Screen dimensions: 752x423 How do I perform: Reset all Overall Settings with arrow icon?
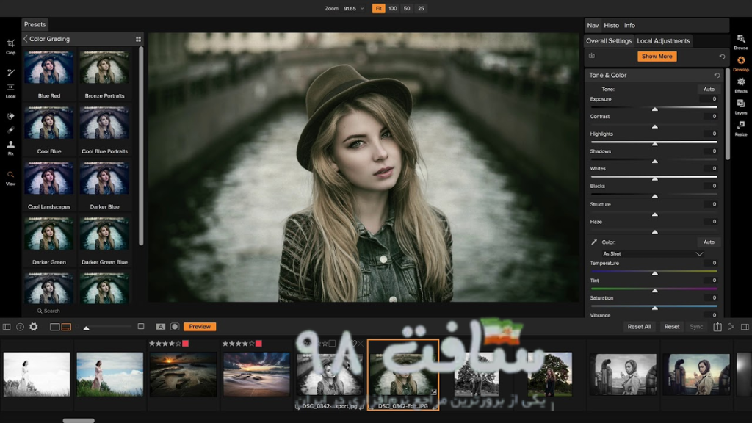pyautogui.click(x=722, y=57)
